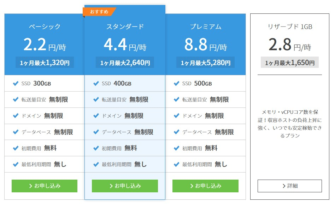335x204 pixels.
Task: Click the 1ヶ月最大1,320円 label
Action: pos(45,63)
